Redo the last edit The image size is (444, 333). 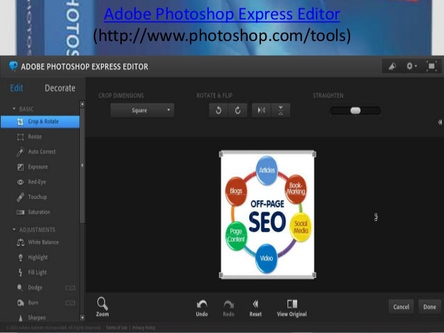228,308
